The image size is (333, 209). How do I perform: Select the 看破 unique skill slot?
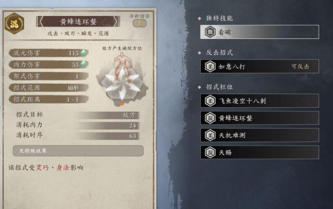pos(259,32)
